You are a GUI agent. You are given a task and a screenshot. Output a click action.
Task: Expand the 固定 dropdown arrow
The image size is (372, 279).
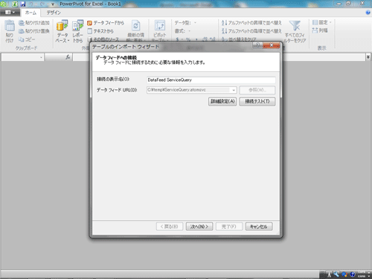[x=330, y=22]
